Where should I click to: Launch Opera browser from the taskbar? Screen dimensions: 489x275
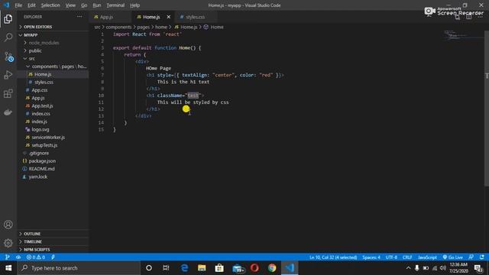pyautogui.click(x=254, y=268)
